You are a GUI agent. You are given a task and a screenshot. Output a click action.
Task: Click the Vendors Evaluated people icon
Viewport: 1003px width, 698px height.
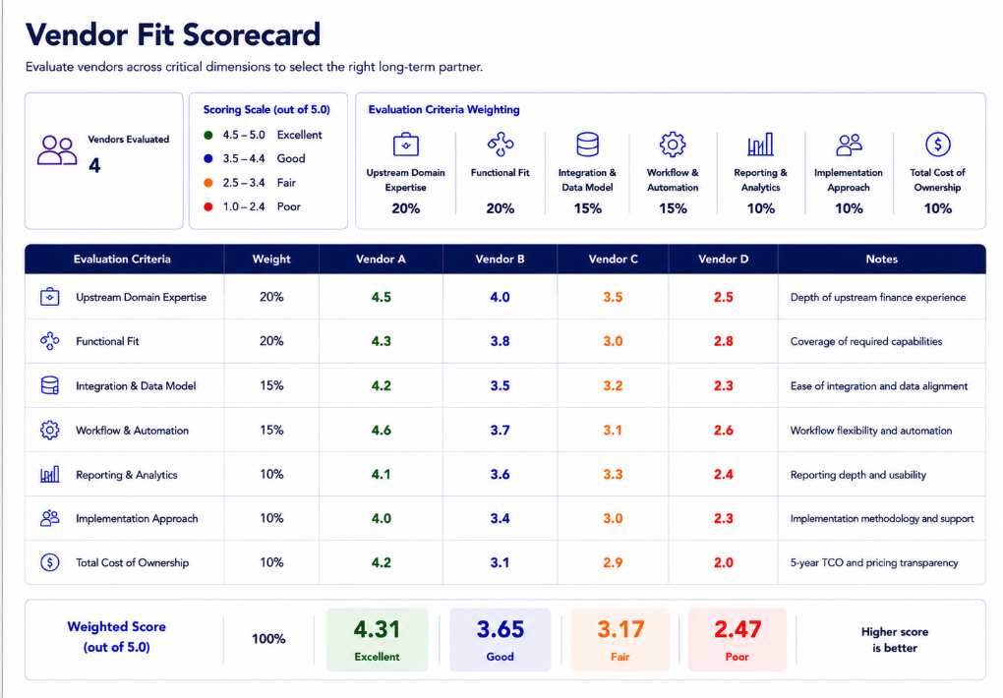pos(57,151)
